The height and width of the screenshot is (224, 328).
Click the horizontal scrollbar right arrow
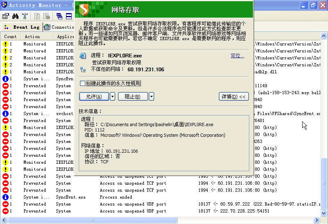317,220
